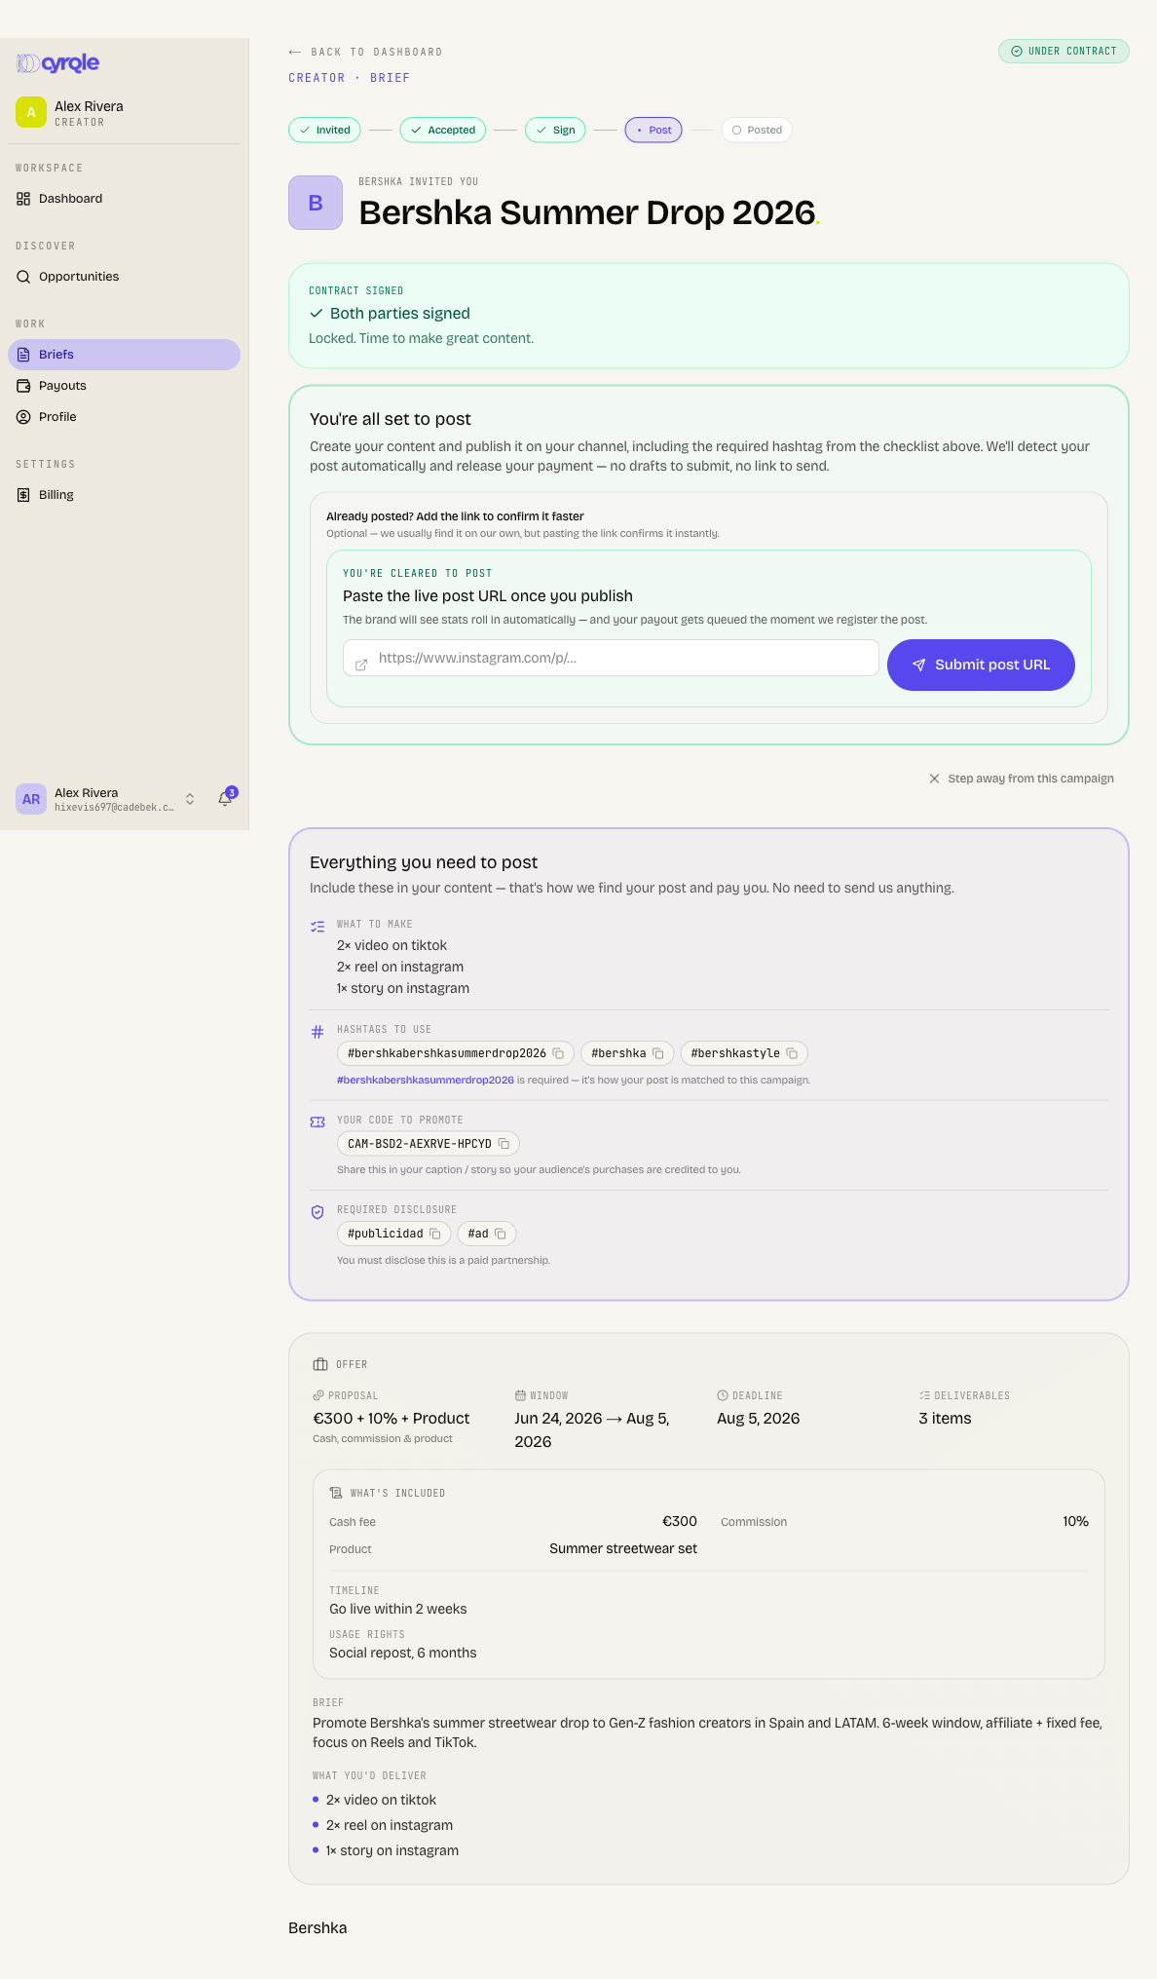Click Go live within 2 weeks timeline
The width and height of the screenshot is (1157, 1979).
click(x=398, y=1609)
